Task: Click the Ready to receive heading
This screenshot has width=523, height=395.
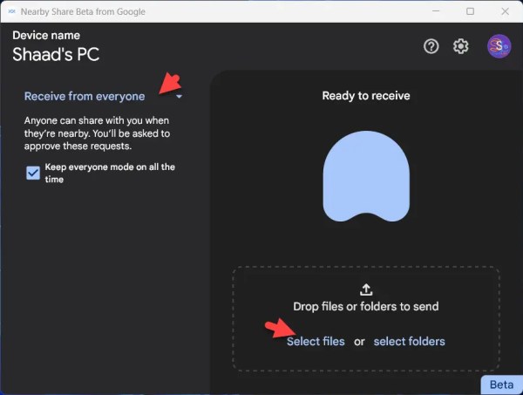Action: pos(366,96)
